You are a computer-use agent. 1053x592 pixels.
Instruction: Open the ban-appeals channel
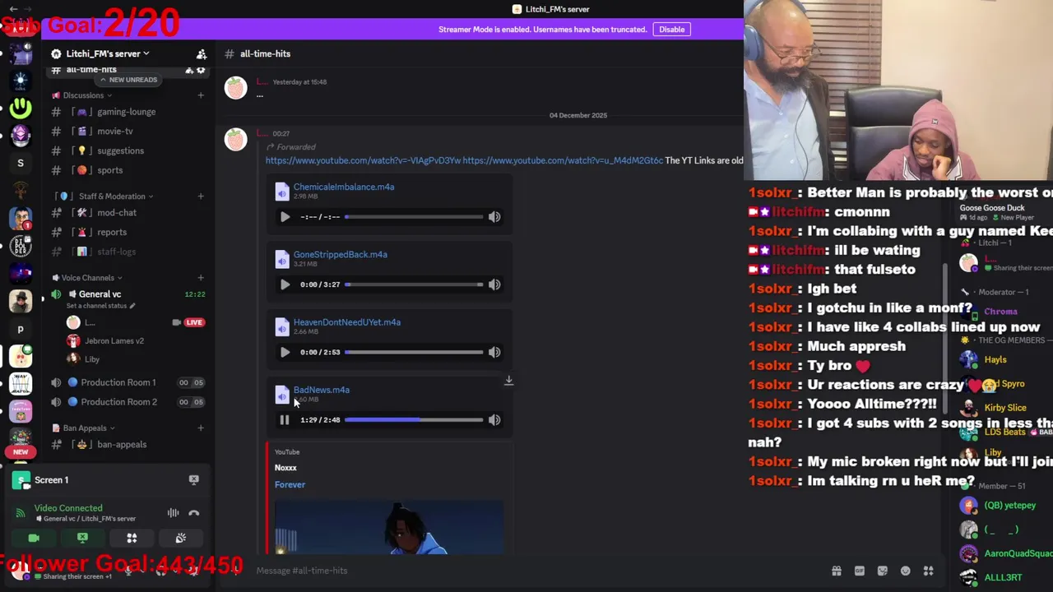[122, 445]
